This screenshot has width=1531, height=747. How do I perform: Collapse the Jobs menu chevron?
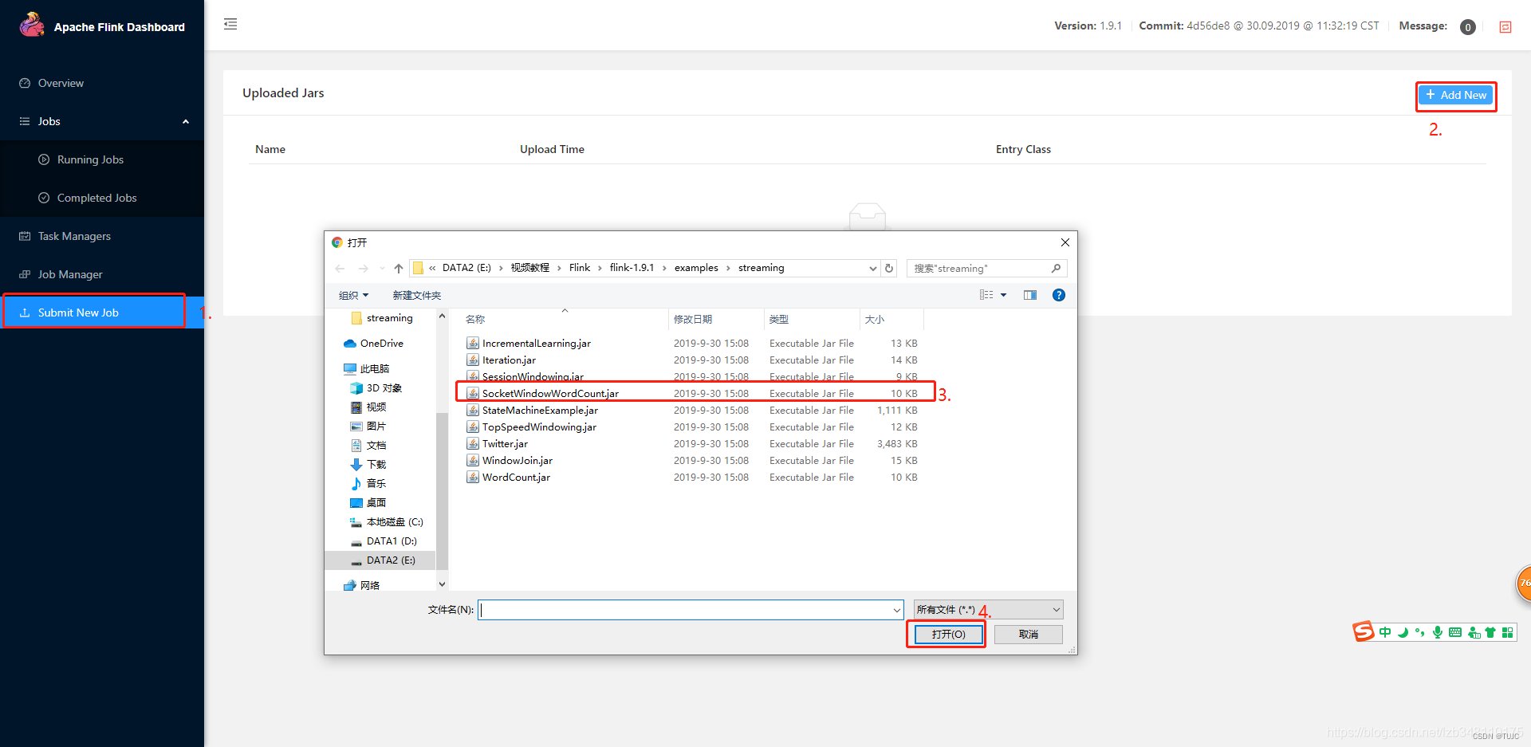(186, 122)
